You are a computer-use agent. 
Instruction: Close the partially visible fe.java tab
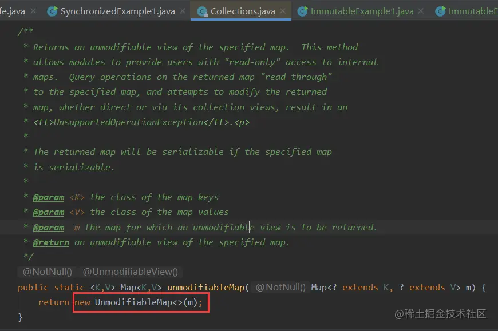coord(33,11)
